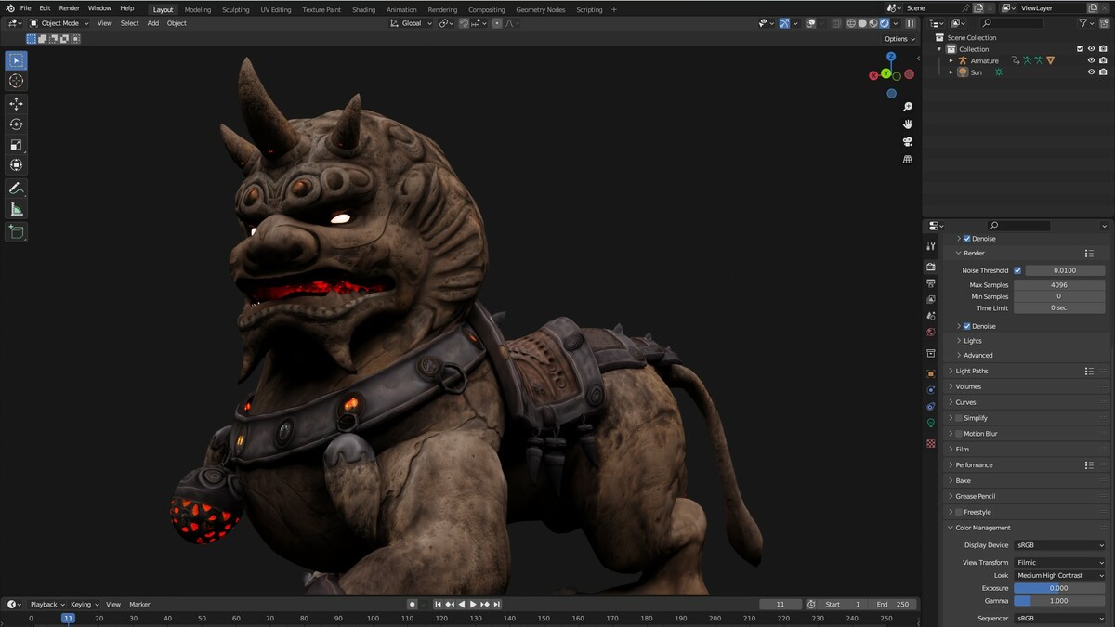The image size is (1115, 627).
Task: Open the Output properties tab
Action: (931, 283)
